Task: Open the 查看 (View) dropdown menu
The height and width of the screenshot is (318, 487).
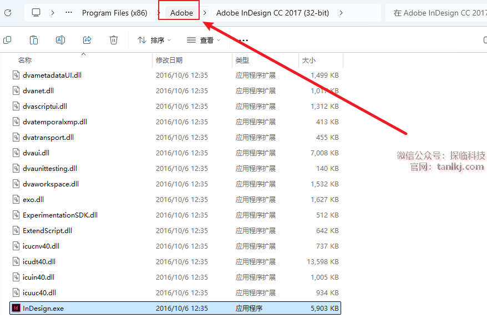Action: click(x=204, y=40)
